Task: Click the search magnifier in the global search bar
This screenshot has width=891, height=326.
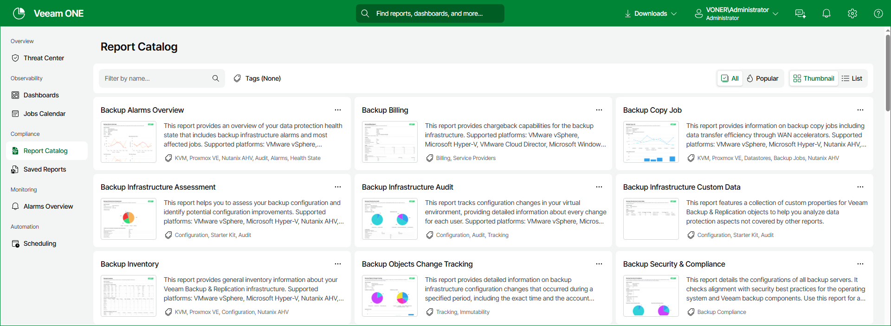Action: click(x=365, y=13)
